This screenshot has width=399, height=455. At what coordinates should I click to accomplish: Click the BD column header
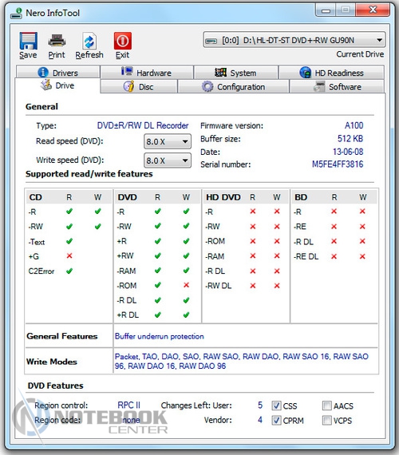coord(301,197)
